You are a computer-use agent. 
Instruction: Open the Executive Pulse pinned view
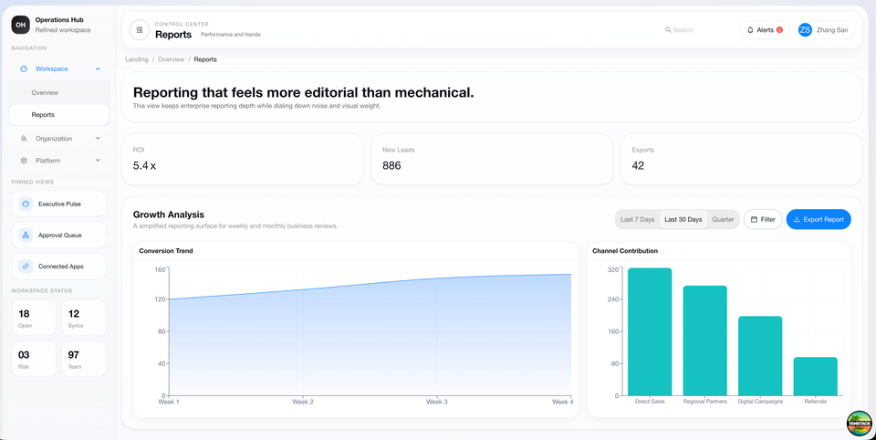[x=58, y=204]
